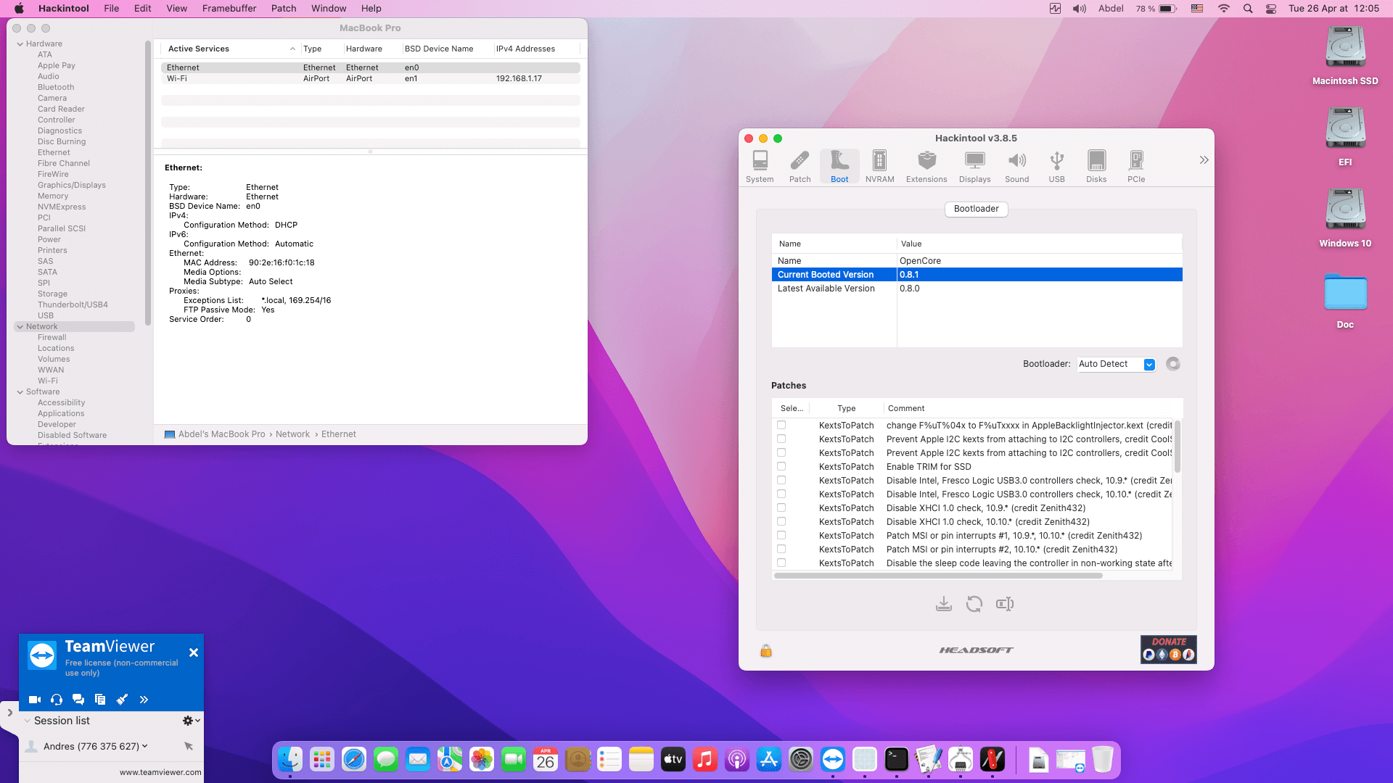Viewport: 1393px width, 783px height.
Task: Open TeamViewer chat icon
Action: 78,700
